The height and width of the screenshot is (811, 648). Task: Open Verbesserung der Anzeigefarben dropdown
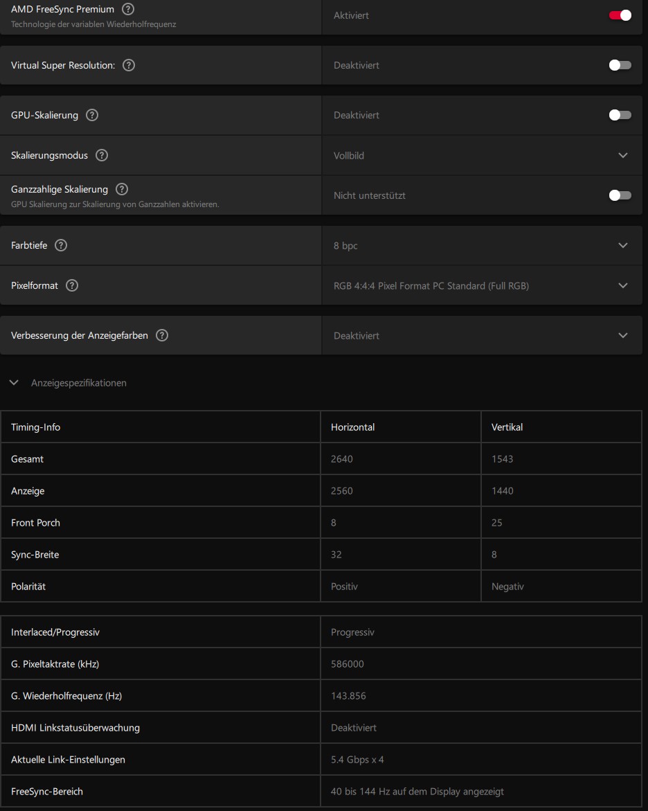622,335
